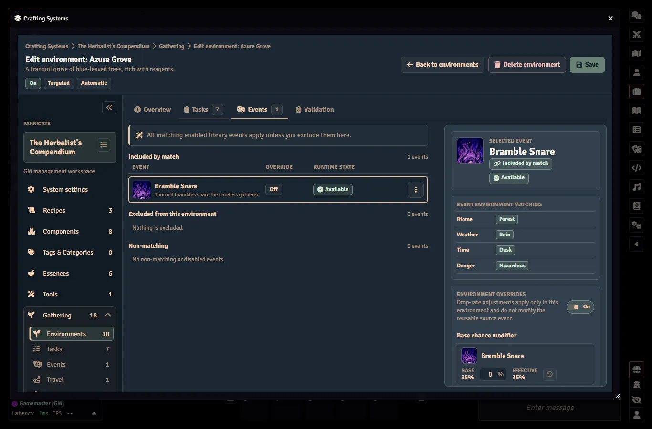Open the Combat Encounters crossed-swords tab
Image resolution: width=652 pixels, height=429 pixels.
(637, 34)
